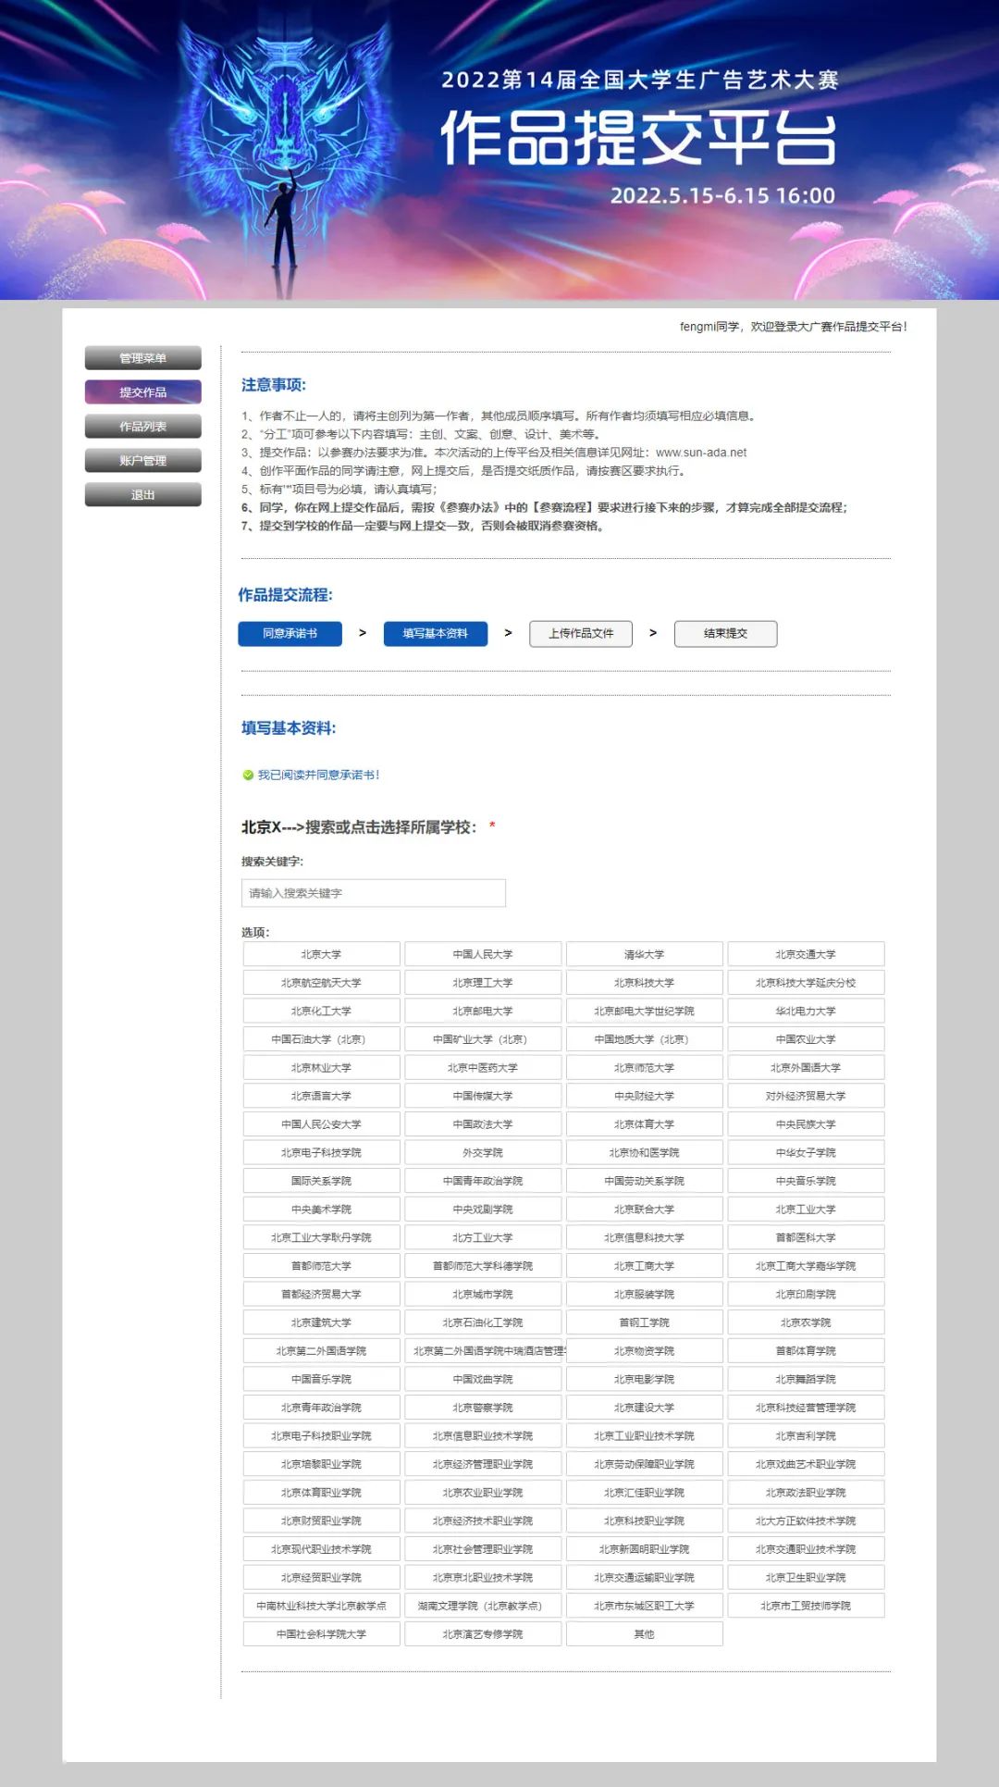Viewport: 999px width, 1787px height.
Task: Choose the 其他 option at list end
Action: [x=644, y=1634]
